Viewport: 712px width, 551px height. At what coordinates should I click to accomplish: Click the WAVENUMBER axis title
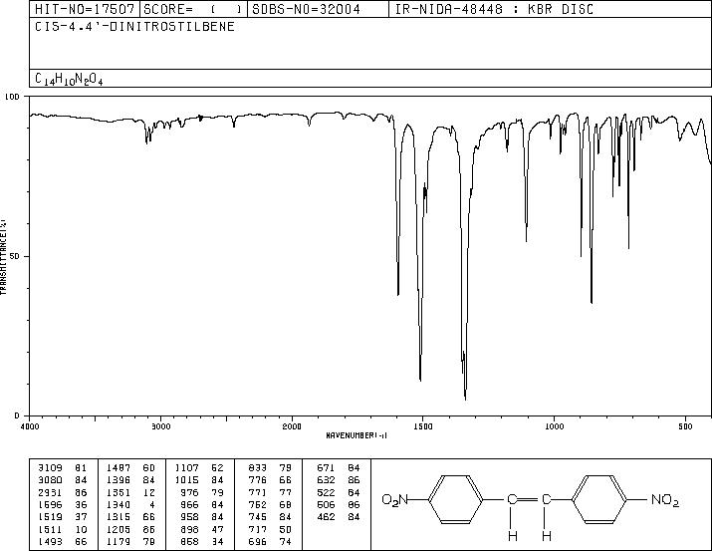tap(356, 435)
